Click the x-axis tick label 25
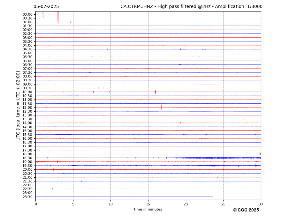The width and height of the screenshot is (296, 222). point(223,204)
